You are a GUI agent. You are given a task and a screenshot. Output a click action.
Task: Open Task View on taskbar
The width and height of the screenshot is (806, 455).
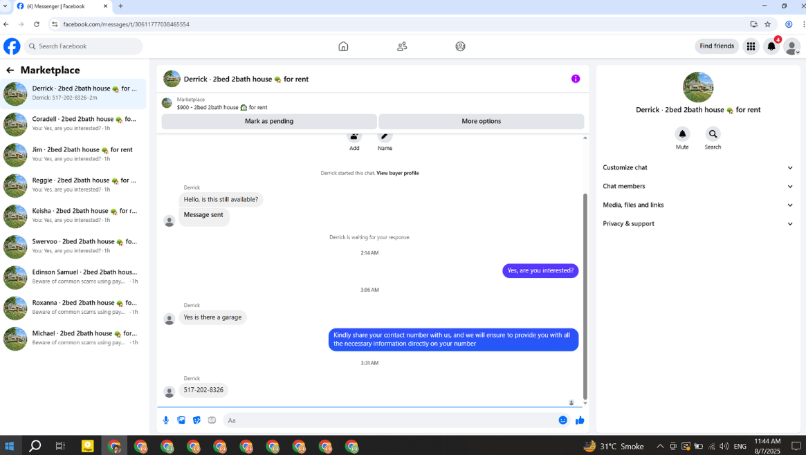(x=60, y=446)
